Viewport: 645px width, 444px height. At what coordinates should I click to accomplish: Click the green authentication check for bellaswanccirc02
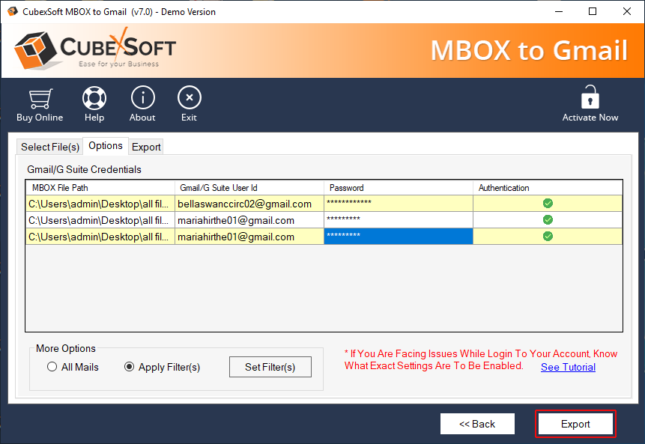(x=548, y=204)
